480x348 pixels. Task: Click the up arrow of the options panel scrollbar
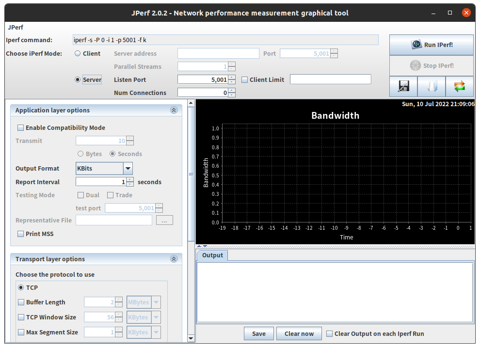[x=191, y=103]
